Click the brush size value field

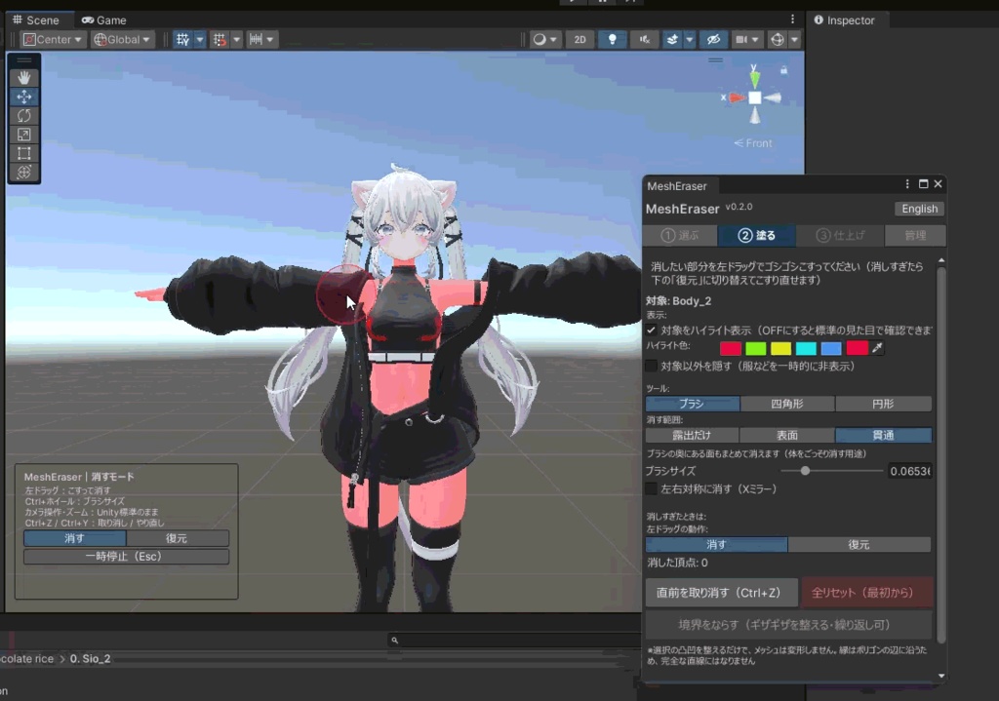click(910, 471)
